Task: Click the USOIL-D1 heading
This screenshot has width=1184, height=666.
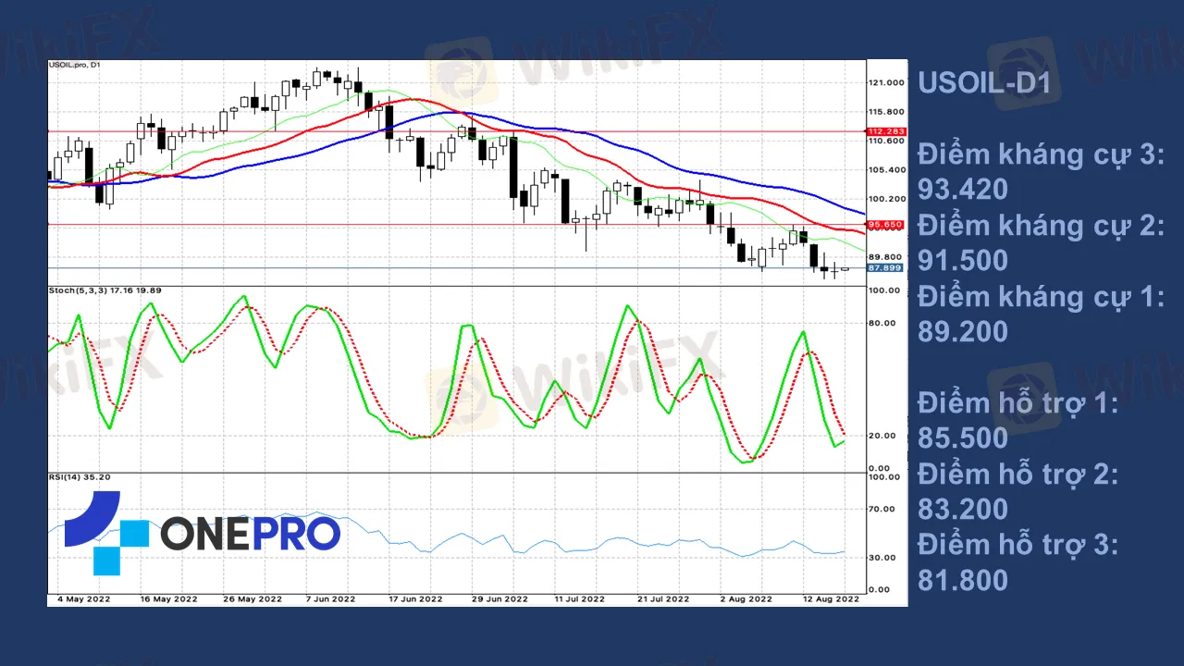Action: point(983,83)
